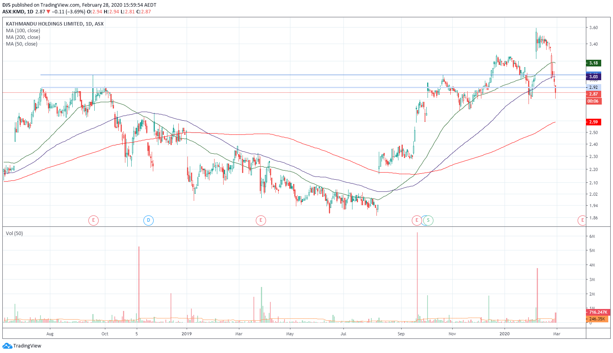This screenshot has height=353, width=613.
Task: Click the 3.40 price axis label
Action: pos(593,44)
